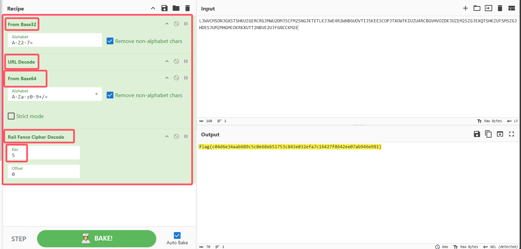521x249 pixels.
Task: Click the URL Decode operation title
Action: [21, 62]
